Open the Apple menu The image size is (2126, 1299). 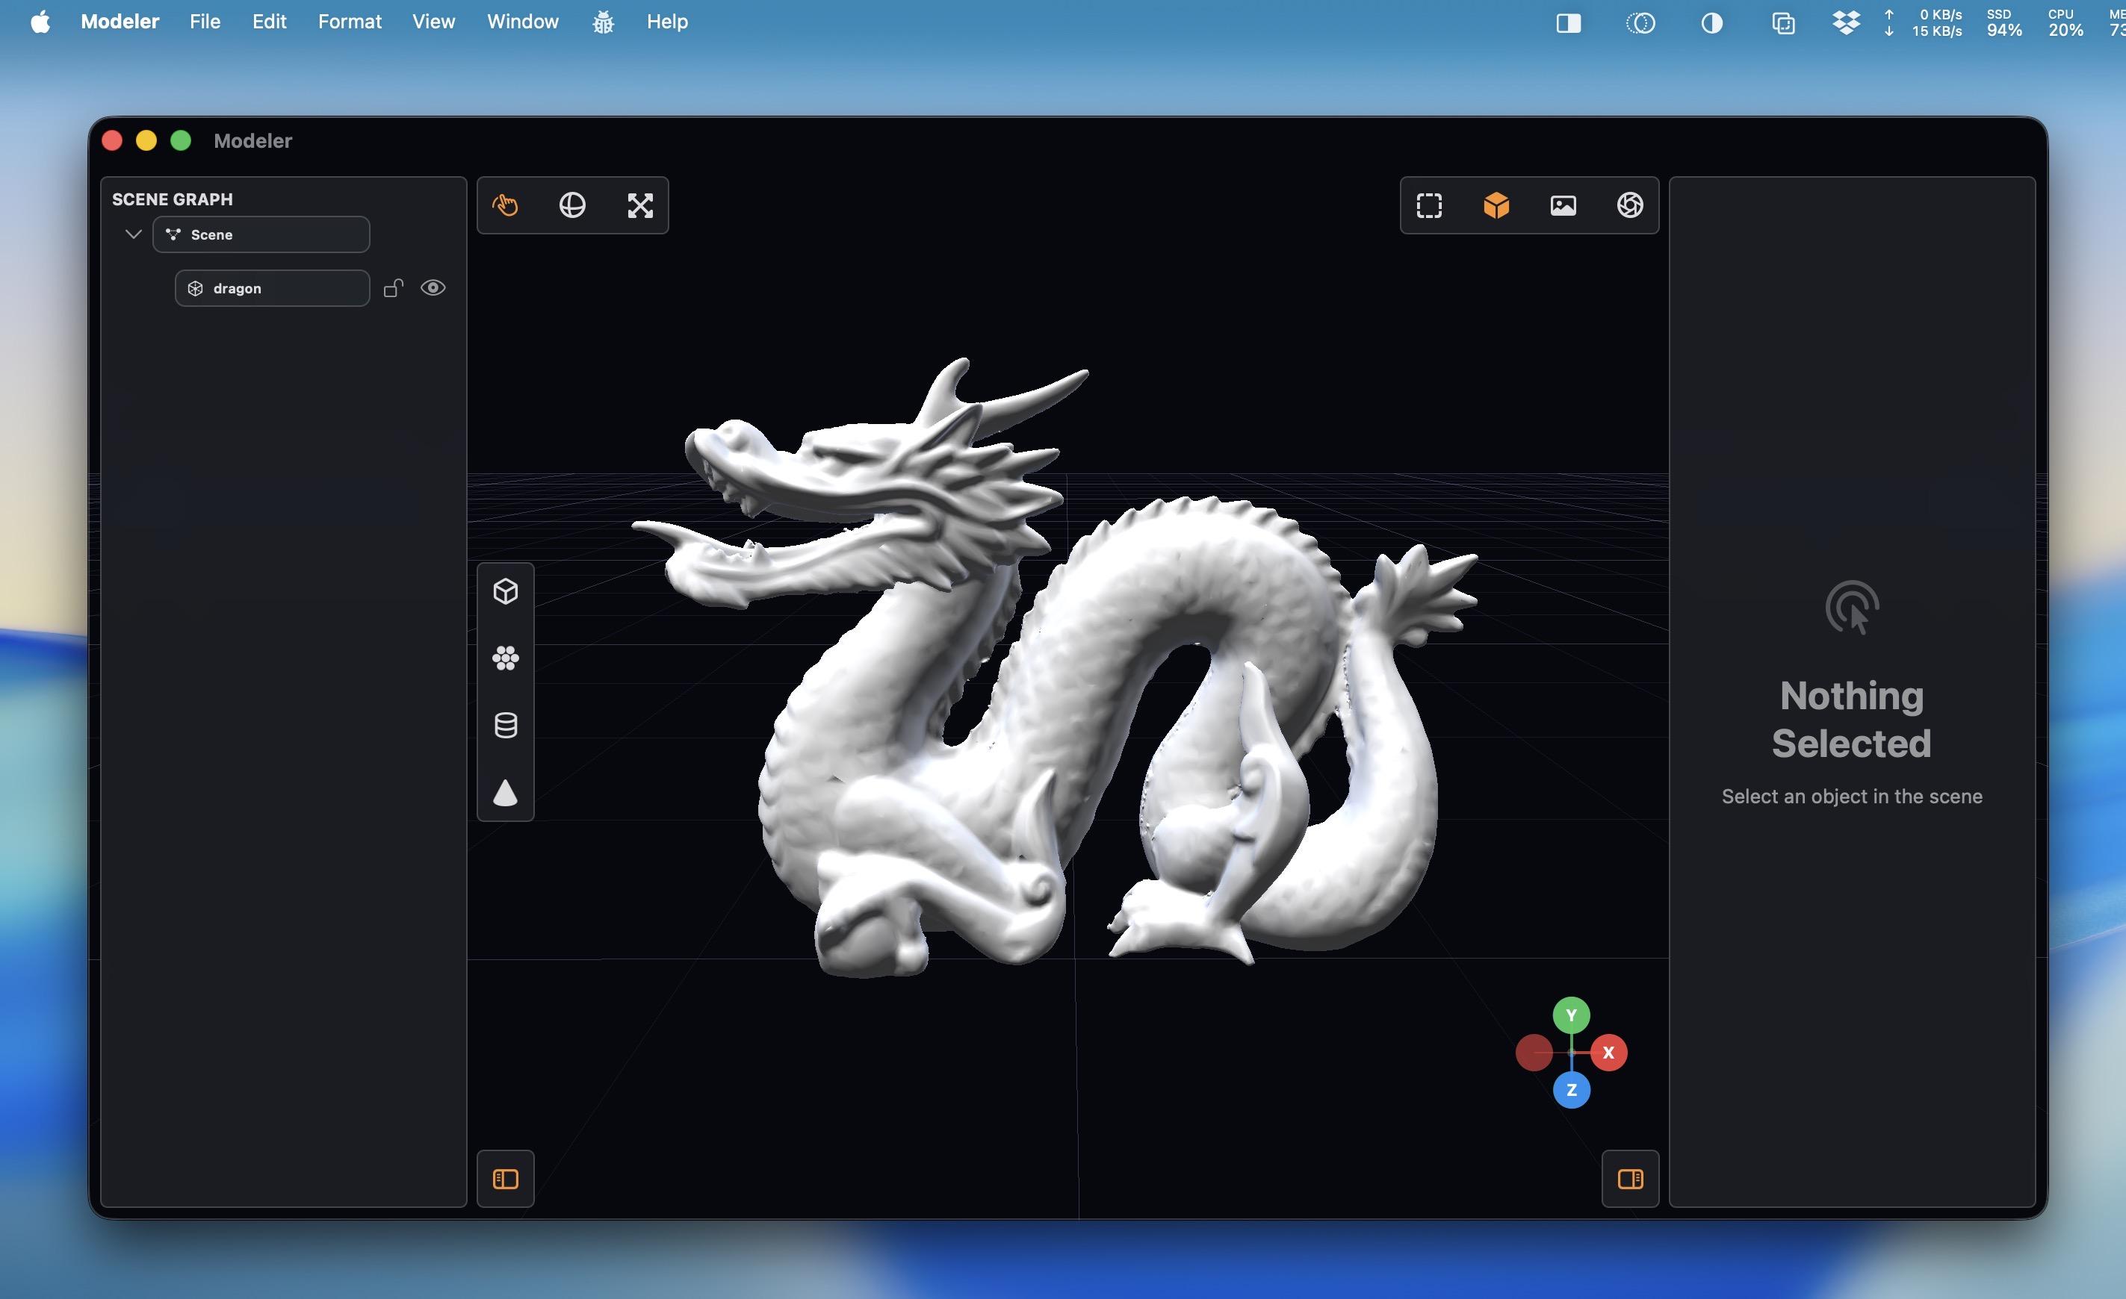pyautogui.click(x=40, y=22)
